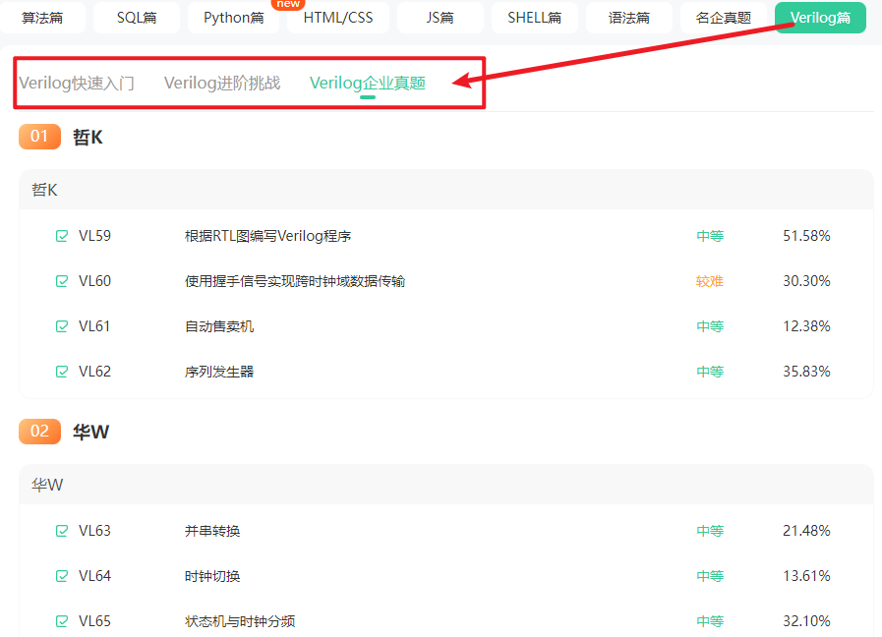This screenshot has height=637, width=882.
Task: Select the Verilog企业真题 sub-tab
Action: coord(368,84)
